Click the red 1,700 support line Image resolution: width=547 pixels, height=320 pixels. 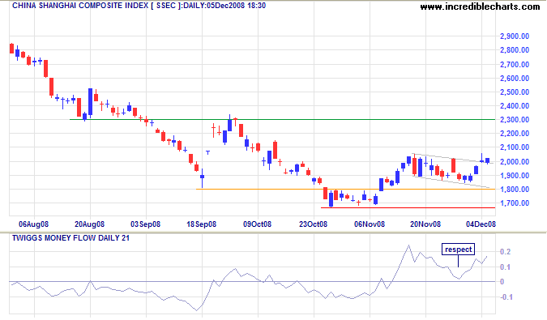click(408, 207)
